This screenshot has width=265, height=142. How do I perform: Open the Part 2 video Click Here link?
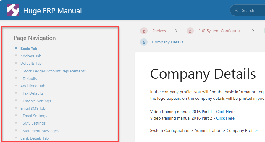click(225, 118)
